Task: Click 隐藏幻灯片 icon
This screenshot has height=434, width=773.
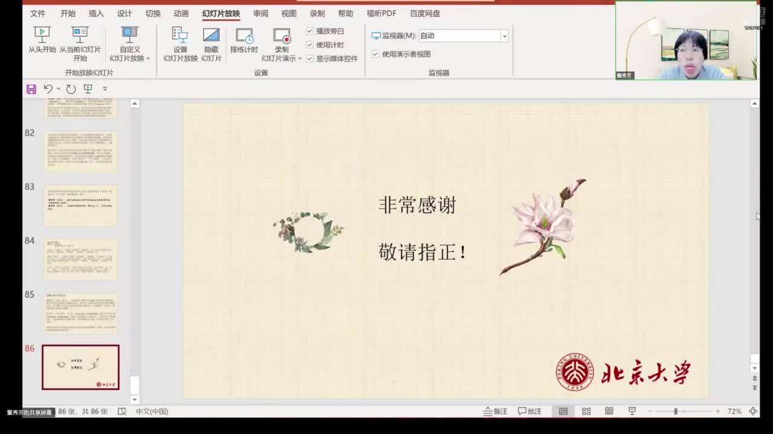Action: pyautogui.click(x=211, y=35)
